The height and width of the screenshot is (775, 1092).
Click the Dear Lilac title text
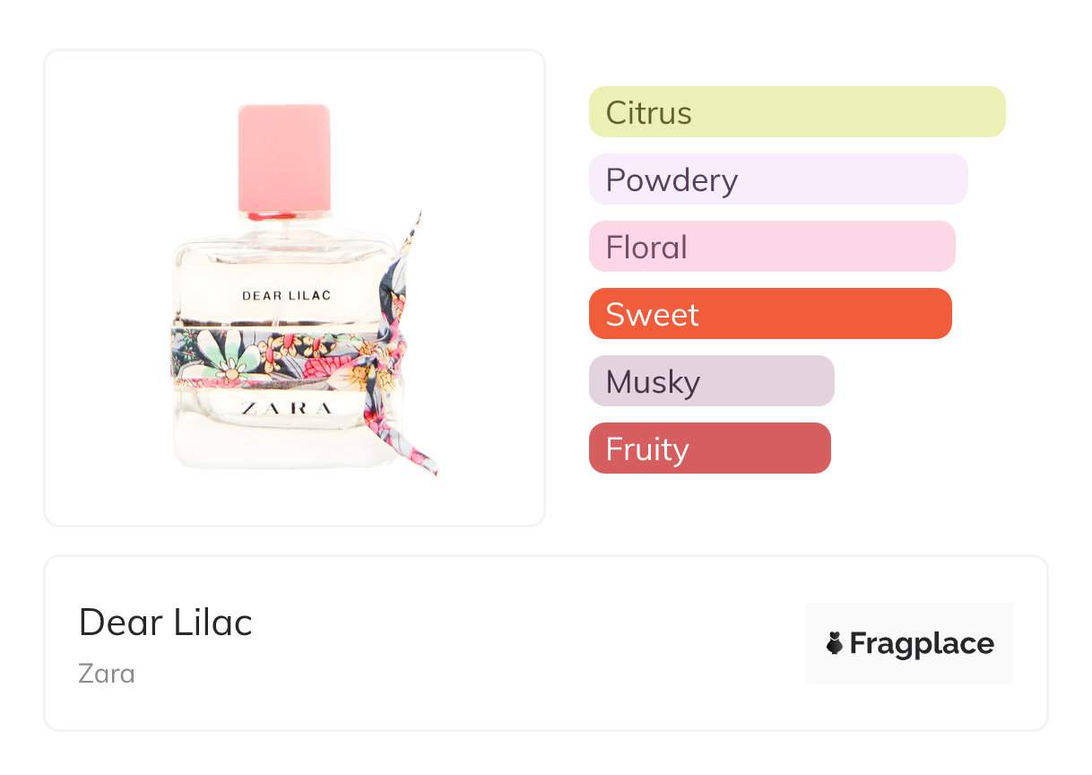tap(166, 622)
